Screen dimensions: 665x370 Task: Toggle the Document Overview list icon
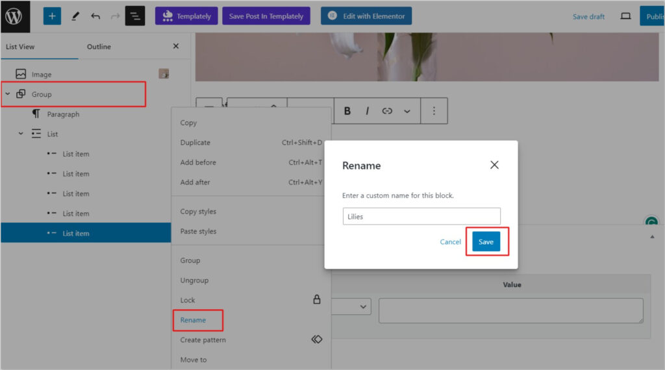135,16
